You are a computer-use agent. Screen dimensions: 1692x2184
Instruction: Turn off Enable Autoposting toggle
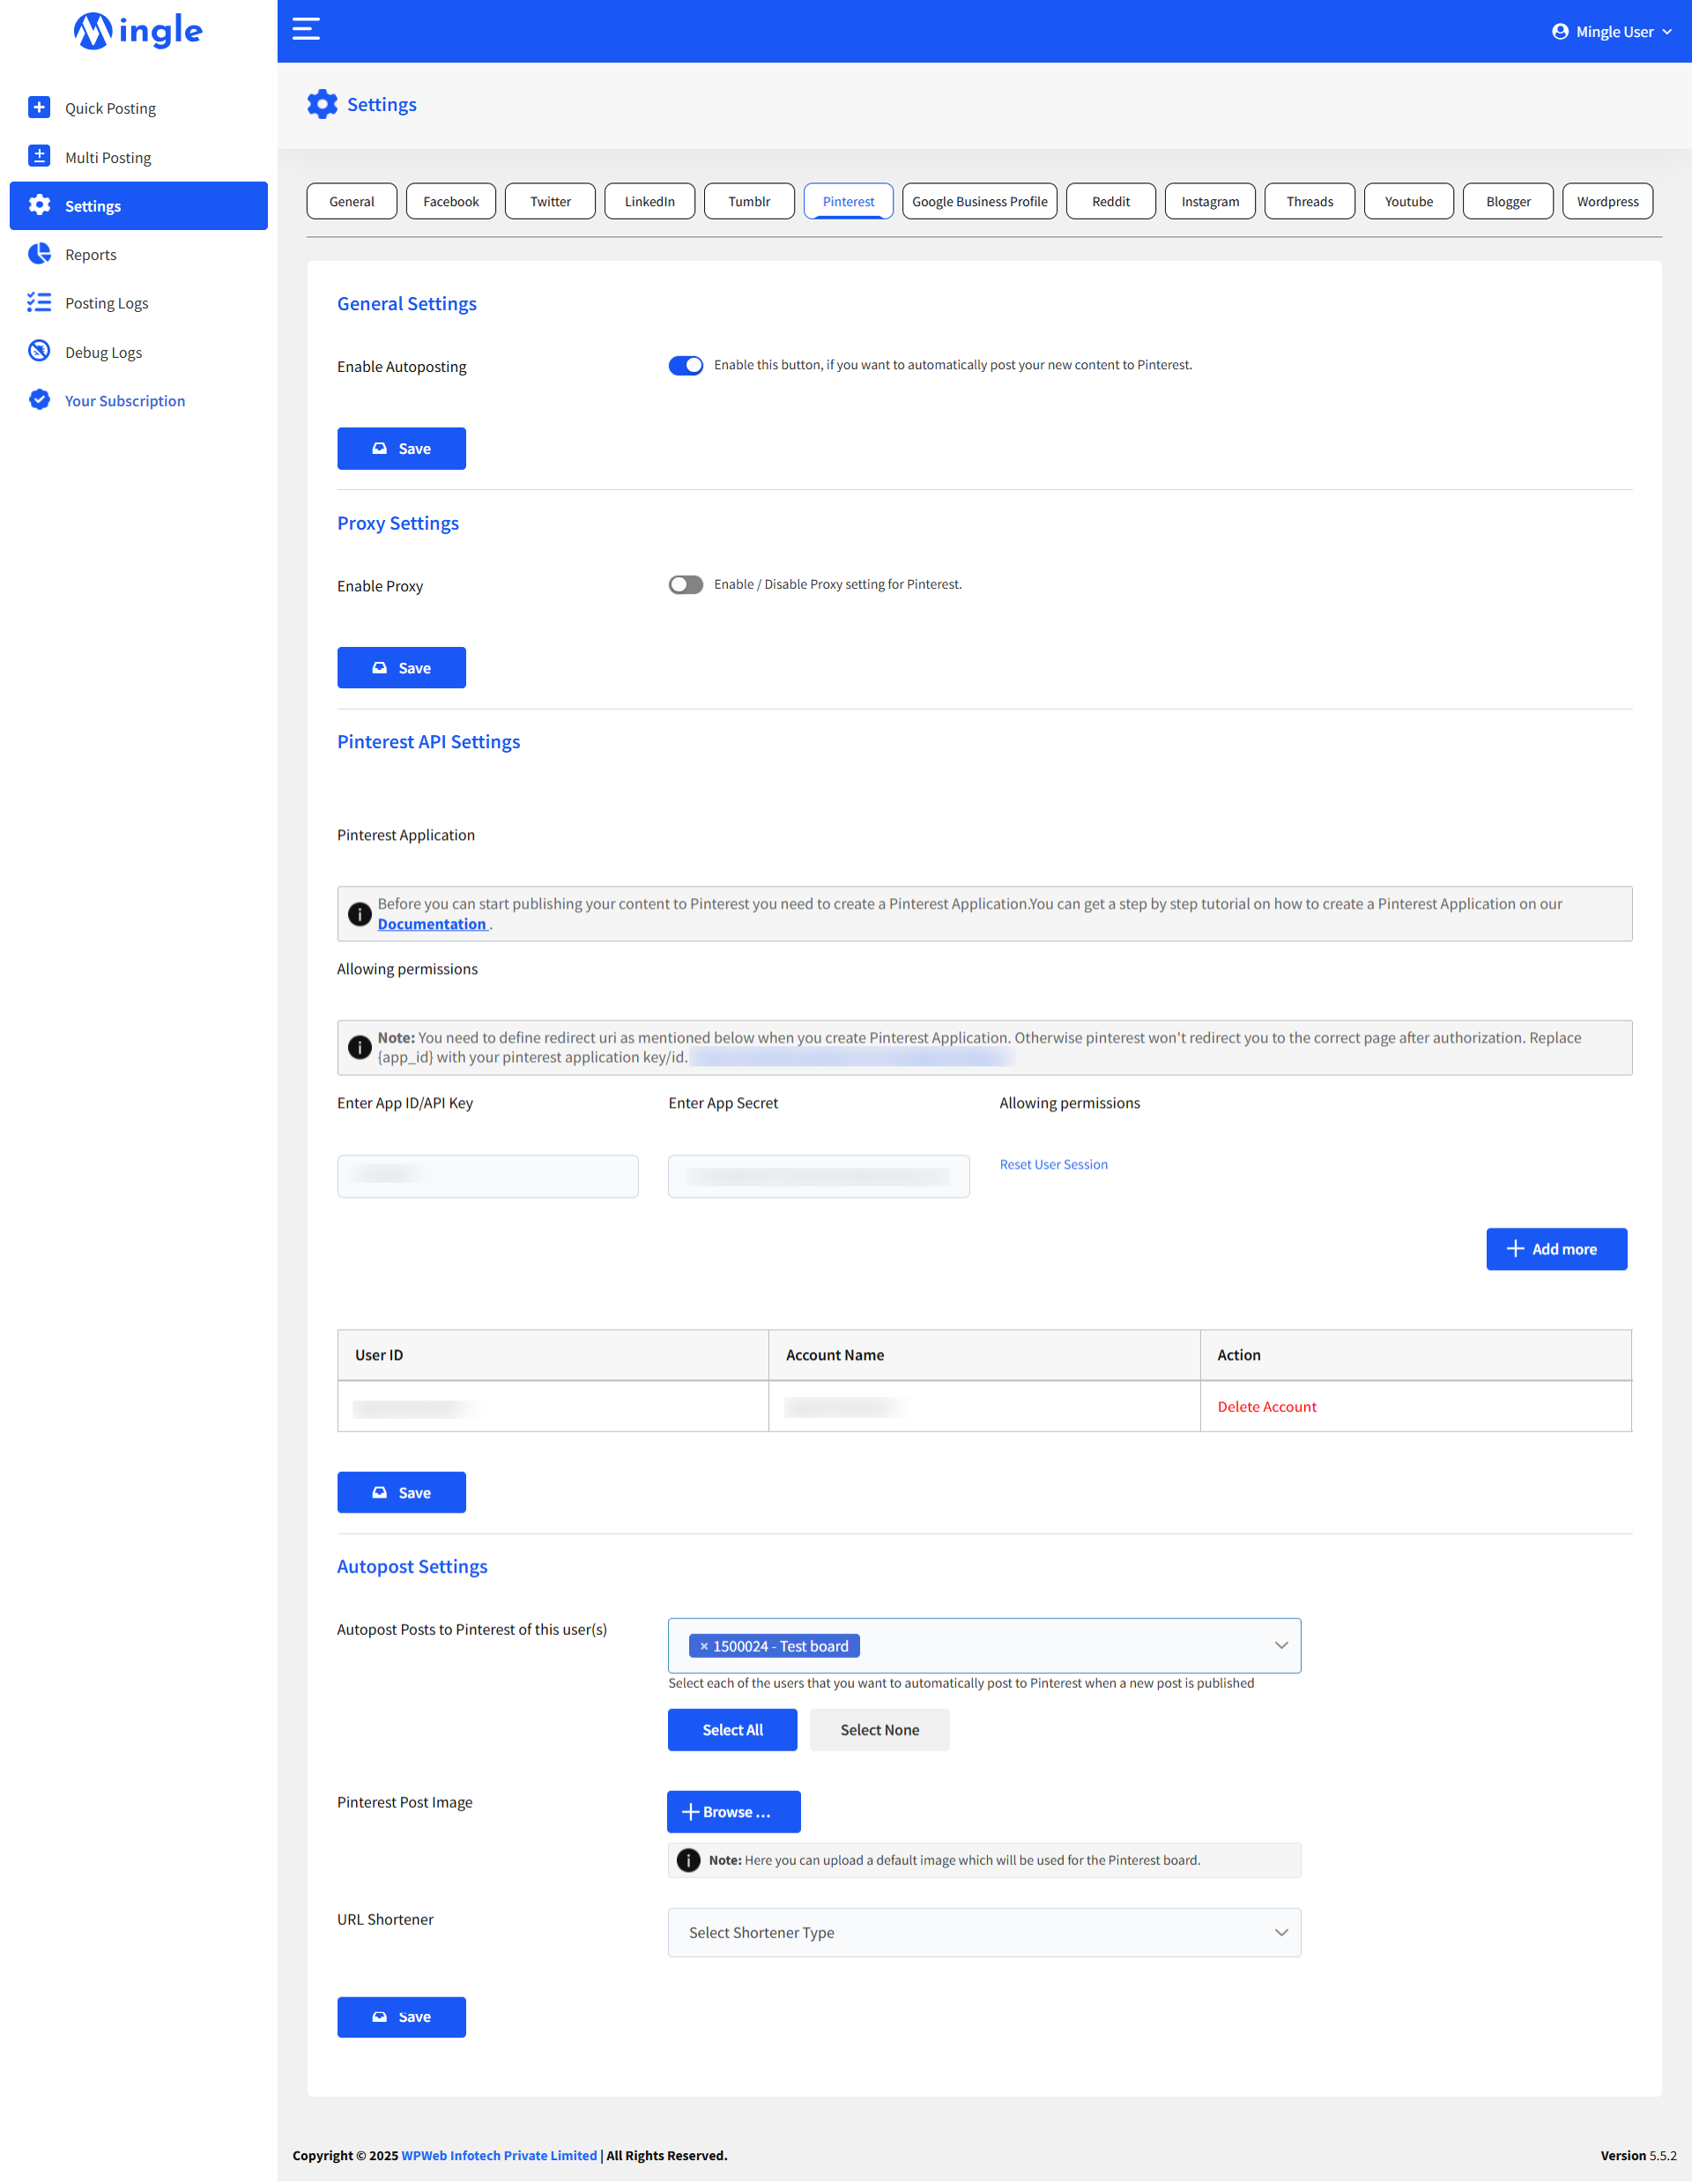pos(686,365)
